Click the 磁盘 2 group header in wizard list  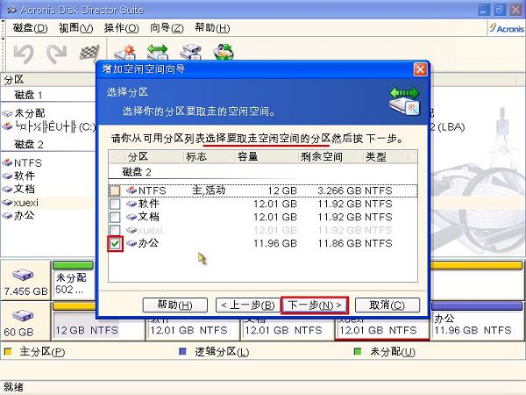[x=137, y=172]
